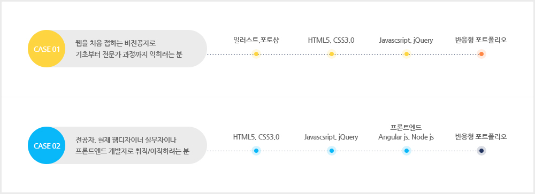Select 반응형 포트폴리오 label in the bottom row
The image size is (535, 194).
(481, 137)
